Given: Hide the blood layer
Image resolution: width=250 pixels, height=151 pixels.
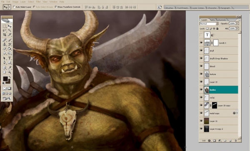Looking at the screenshot, I should [201, 66].
